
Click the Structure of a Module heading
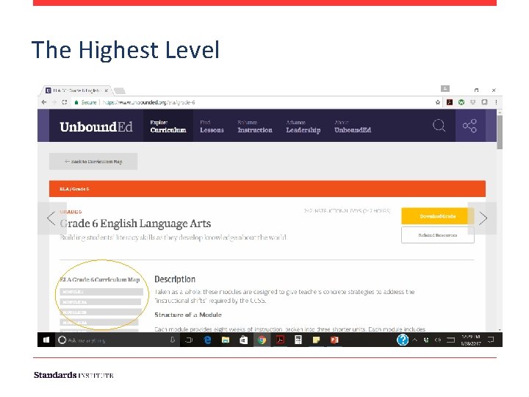point(188,315)
